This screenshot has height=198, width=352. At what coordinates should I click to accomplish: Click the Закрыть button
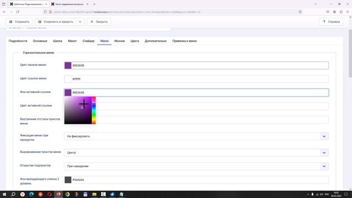99,22
